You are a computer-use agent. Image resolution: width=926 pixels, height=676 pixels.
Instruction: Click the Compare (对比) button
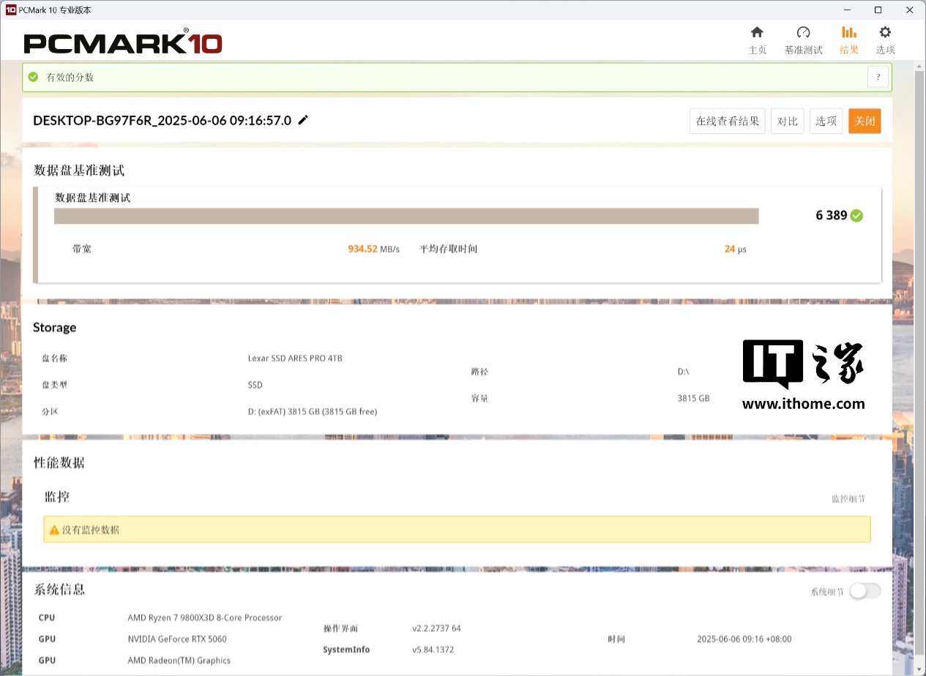point(787,121)
